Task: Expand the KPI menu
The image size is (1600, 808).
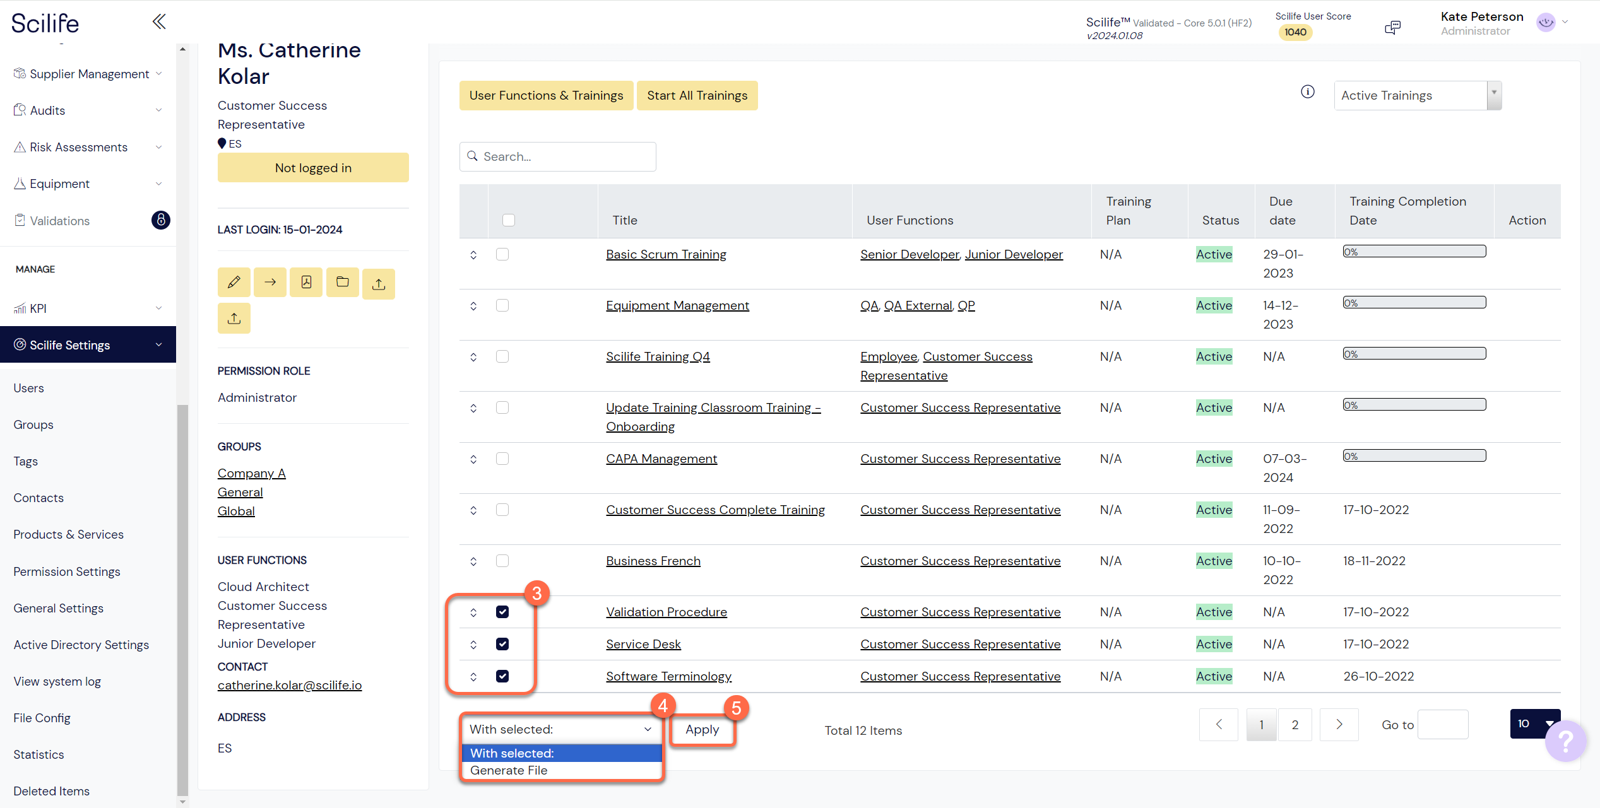Action: 88,308
